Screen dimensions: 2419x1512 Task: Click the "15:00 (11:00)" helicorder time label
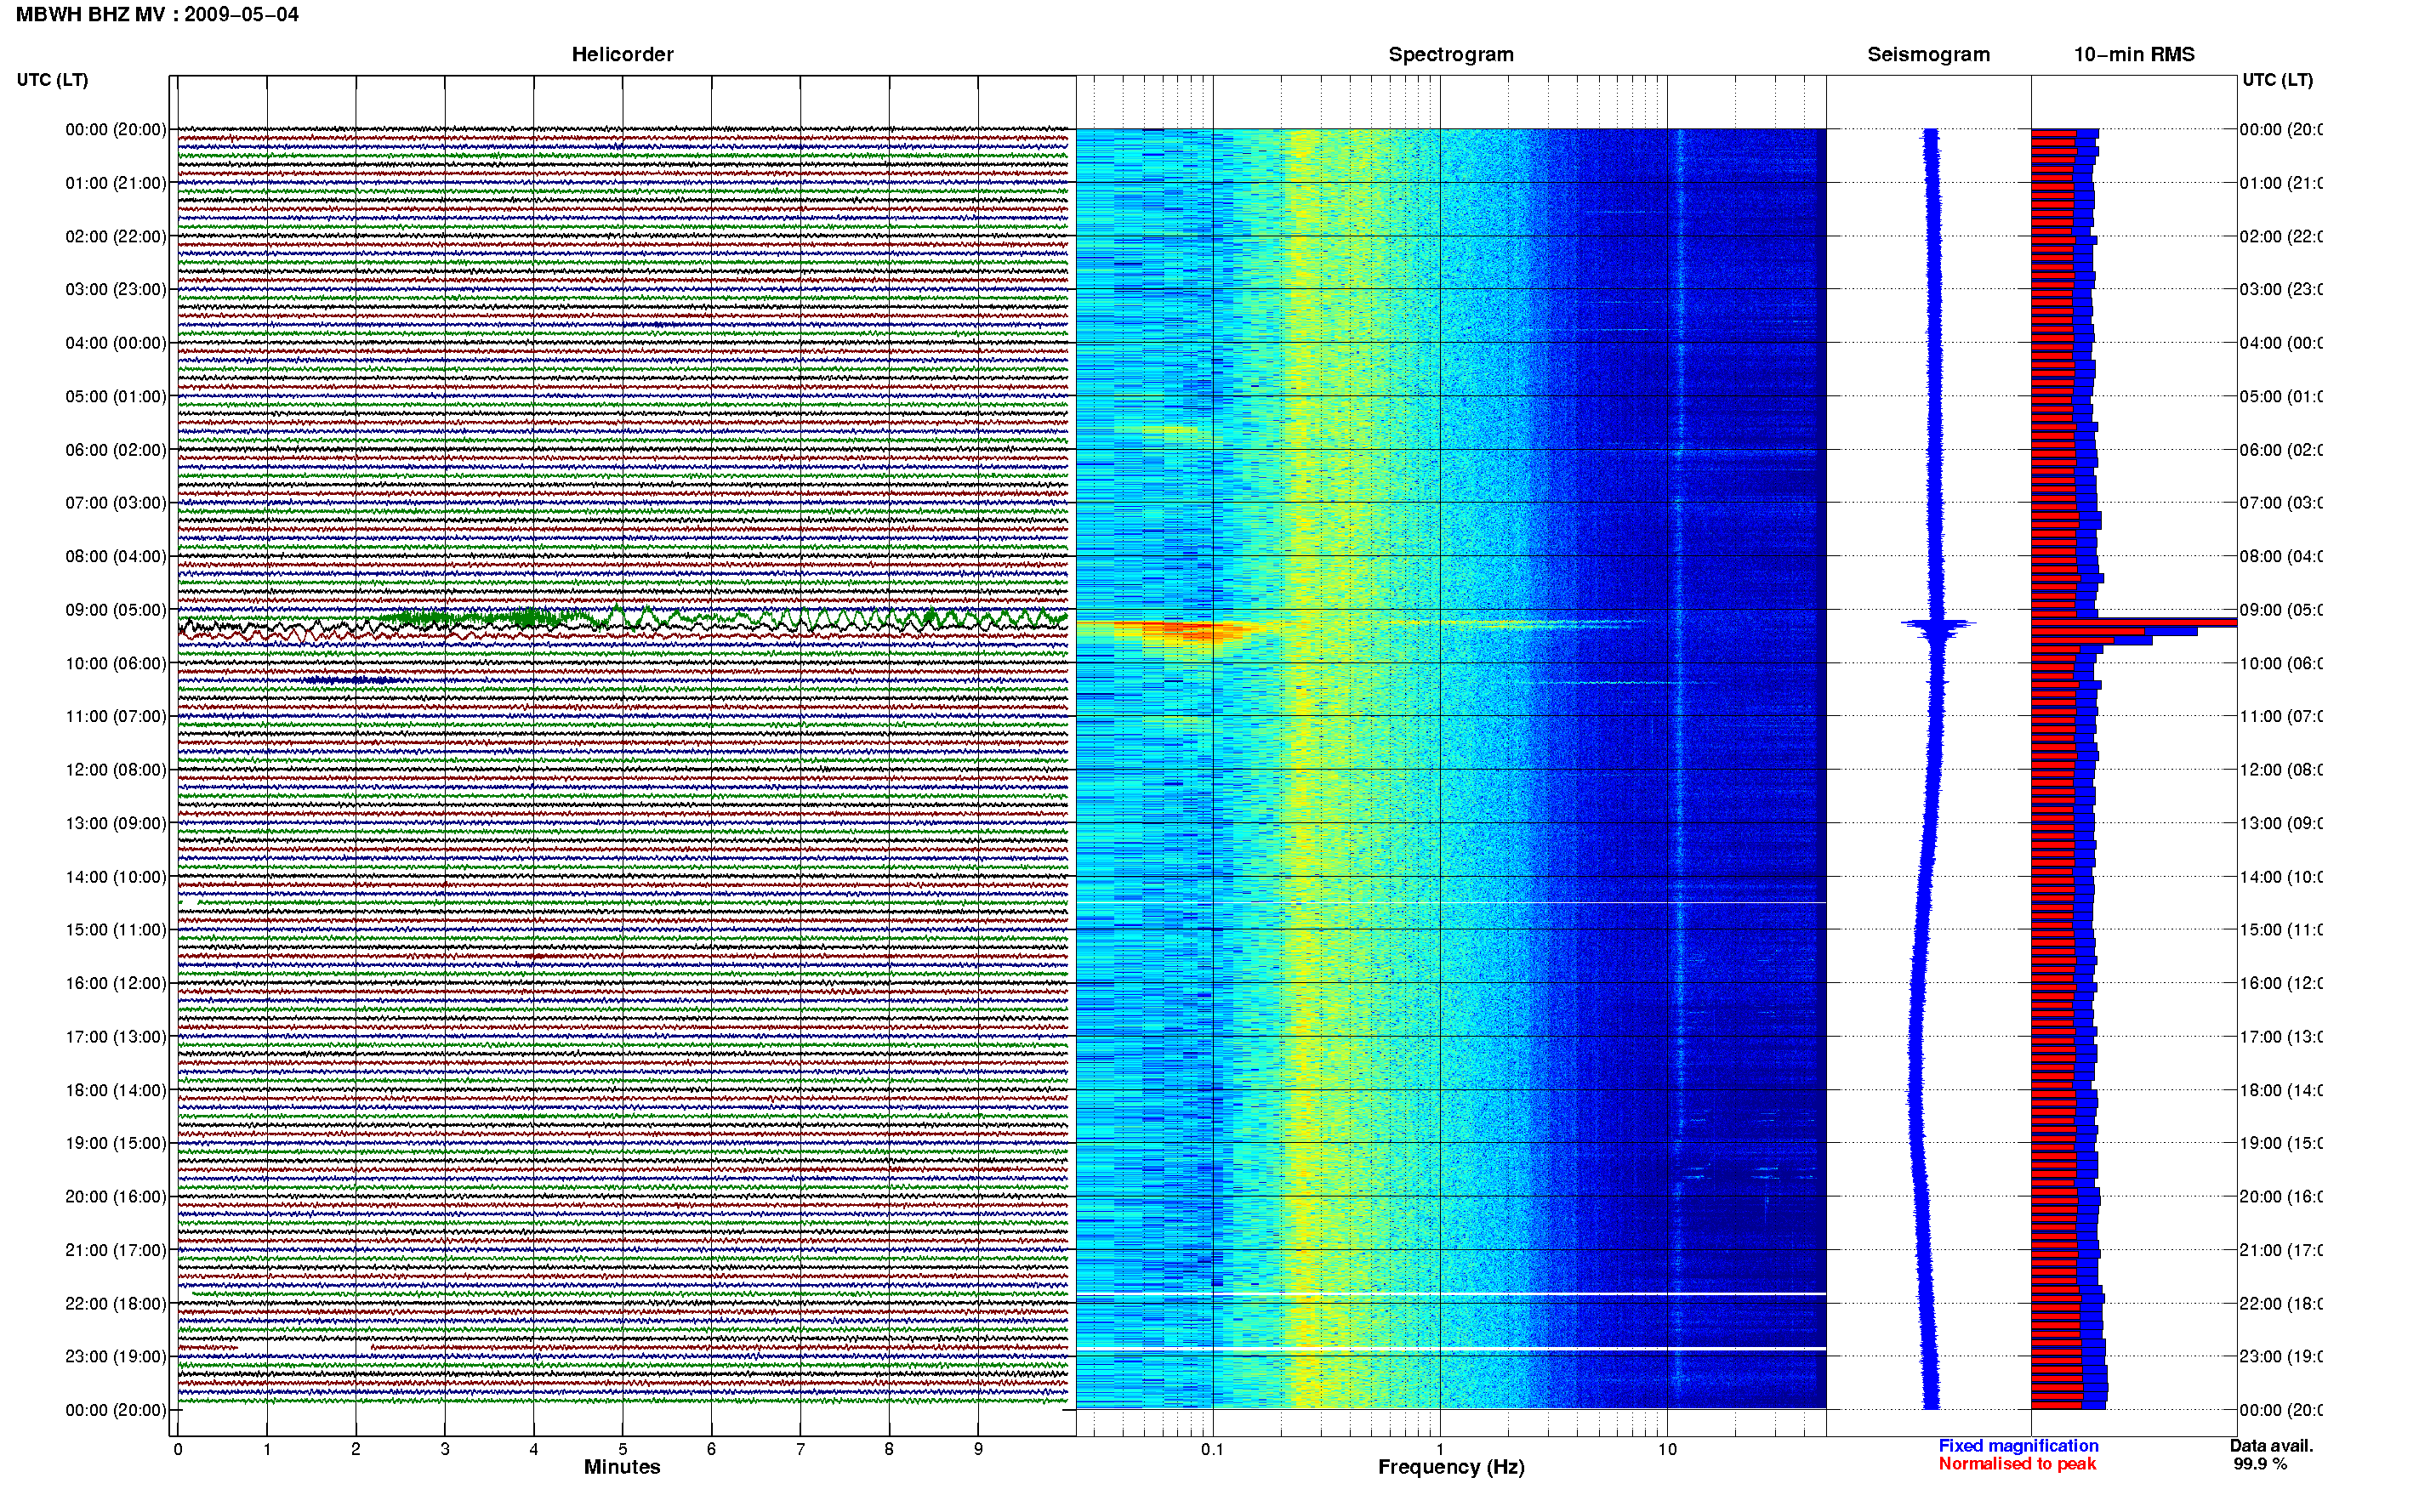pyautogui.click(x=116, y=930)
